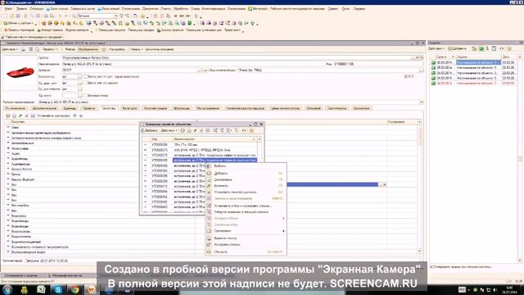Click the values dialog list scrollbar arrow
Screen dimensions: 524x295
point(260,138)
